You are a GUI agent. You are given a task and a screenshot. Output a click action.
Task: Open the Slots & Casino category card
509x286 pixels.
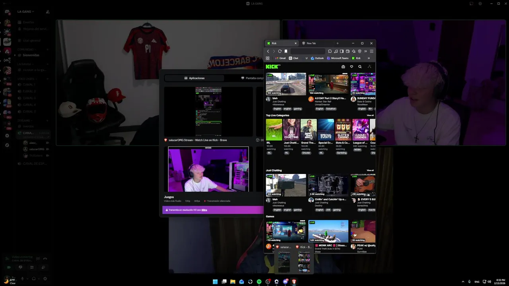click(x=343, y=130)
